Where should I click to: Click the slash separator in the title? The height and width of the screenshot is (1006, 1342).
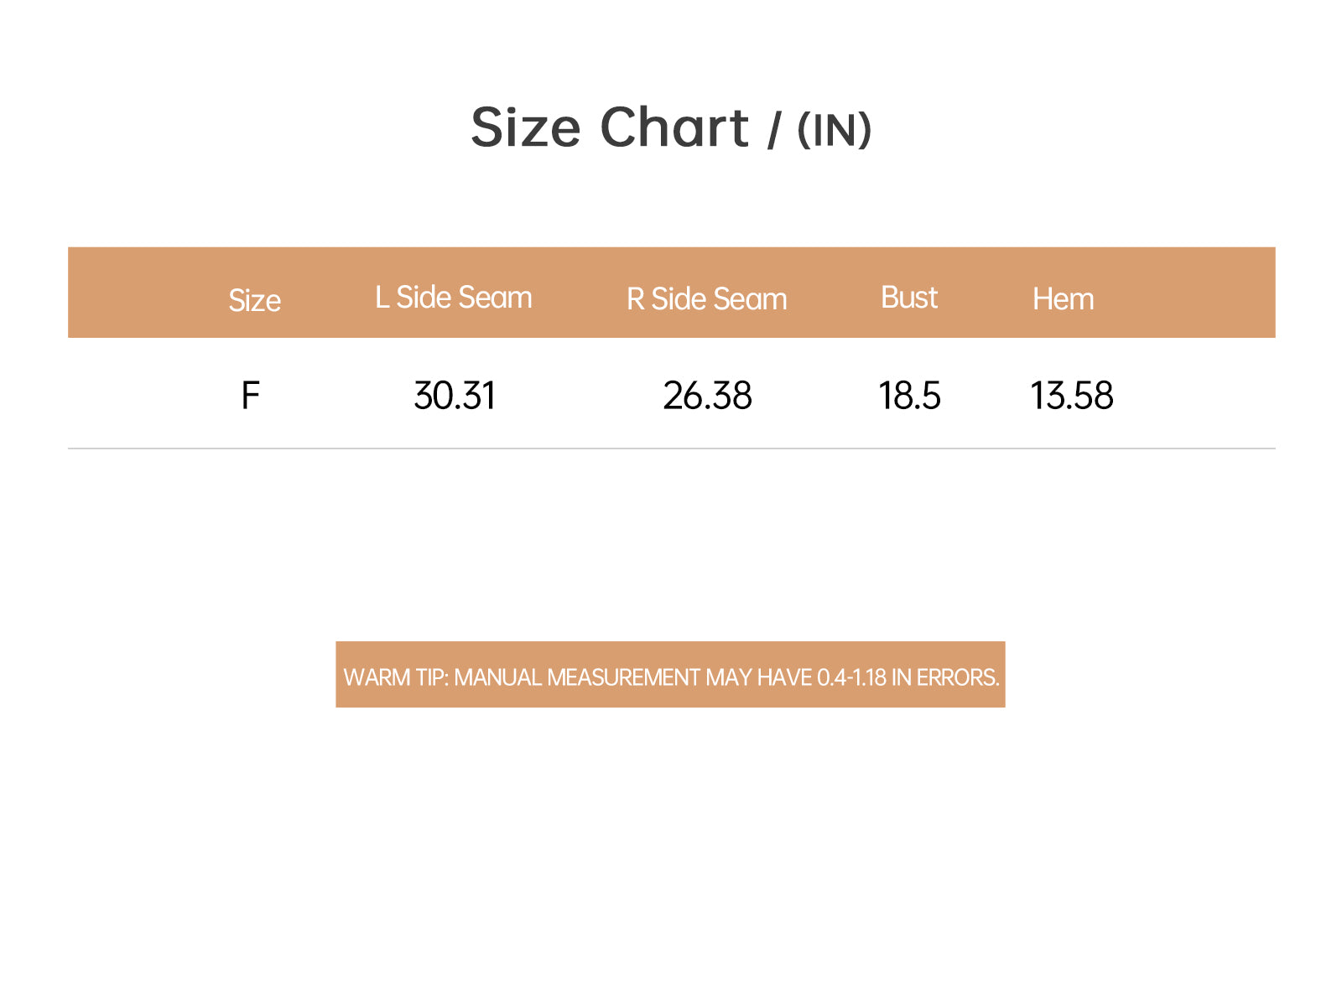(x=773, y=132)
